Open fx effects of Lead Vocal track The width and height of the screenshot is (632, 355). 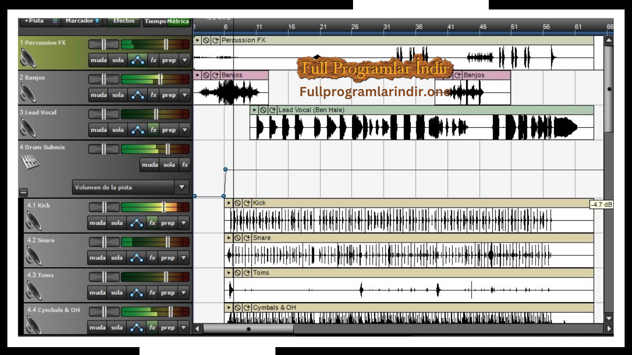(x=154, y=130)
